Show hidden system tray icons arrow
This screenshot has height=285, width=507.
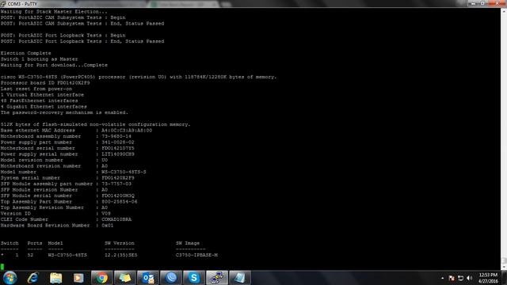pos(442,278)
